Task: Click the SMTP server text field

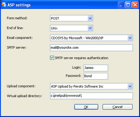Action: [x=91, y=48]
